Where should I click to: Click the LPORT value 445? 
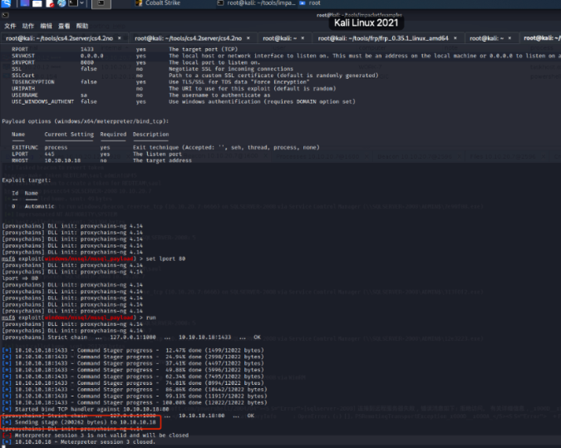[x=49, y=155]
